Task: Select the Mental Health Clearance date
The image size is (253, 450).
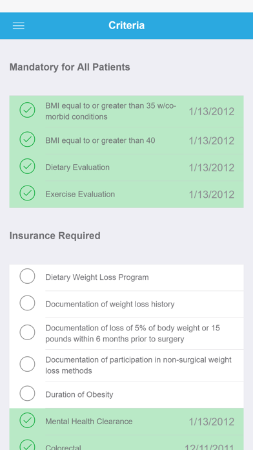Action: (212, 422)
